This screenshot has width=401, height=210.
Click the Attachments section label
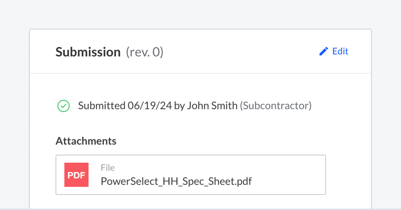pyautogui.click(x=86, y=141)
